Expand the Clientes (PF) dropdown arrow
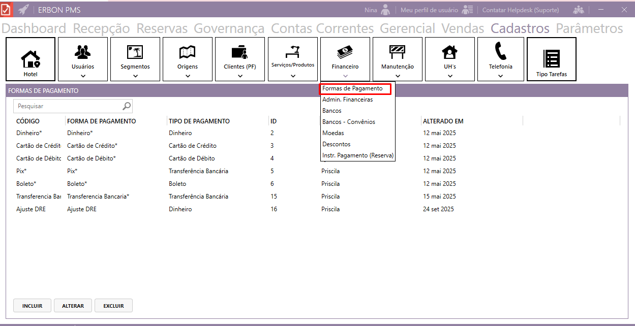The image size is (635, 326). click(240, 76)
